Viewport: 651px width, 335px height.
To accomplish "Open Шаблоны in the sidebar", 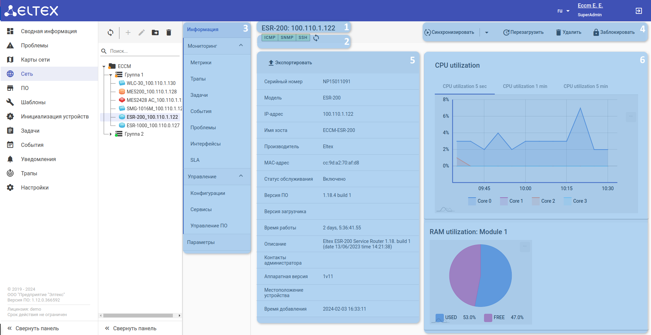I will [x=49, y=102].
